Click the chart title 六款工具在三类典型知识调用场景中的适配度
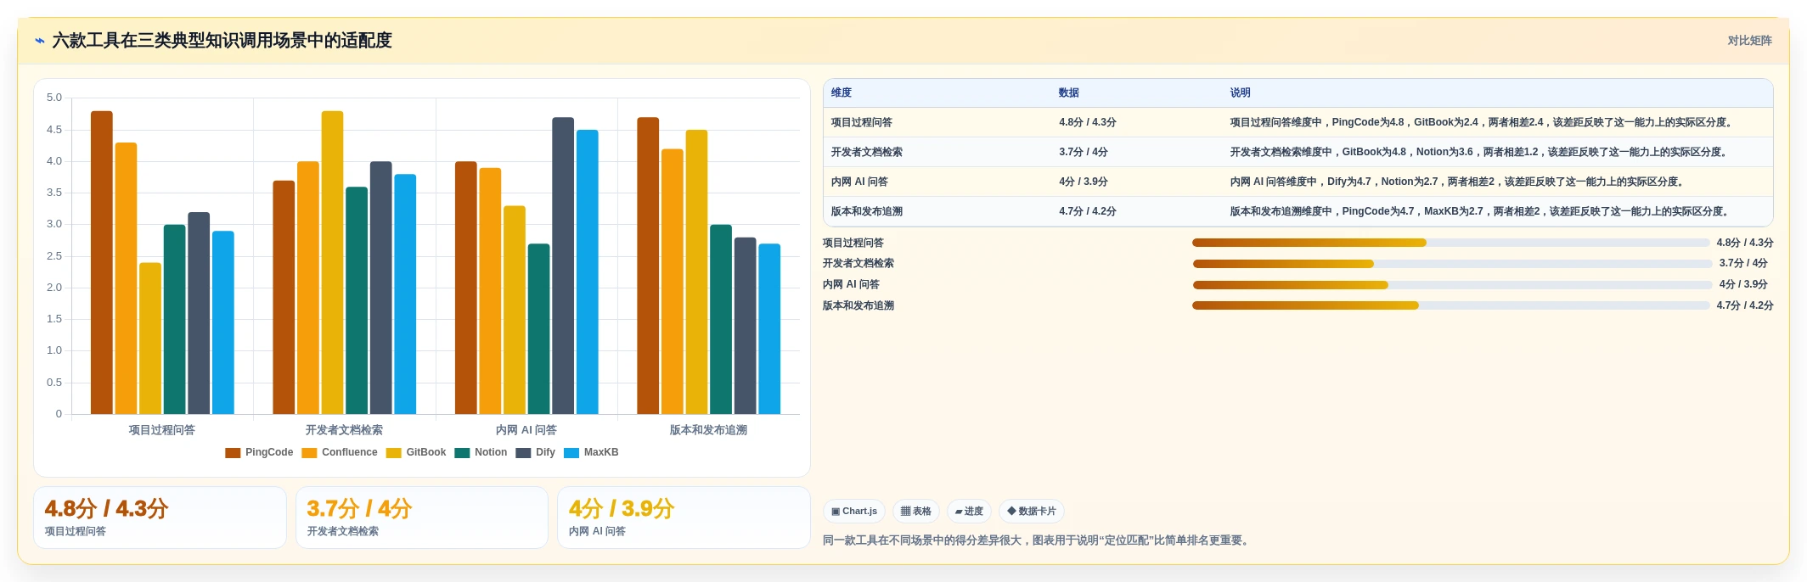This screenshot has height=582, width=1807. [x=222, y=41]
